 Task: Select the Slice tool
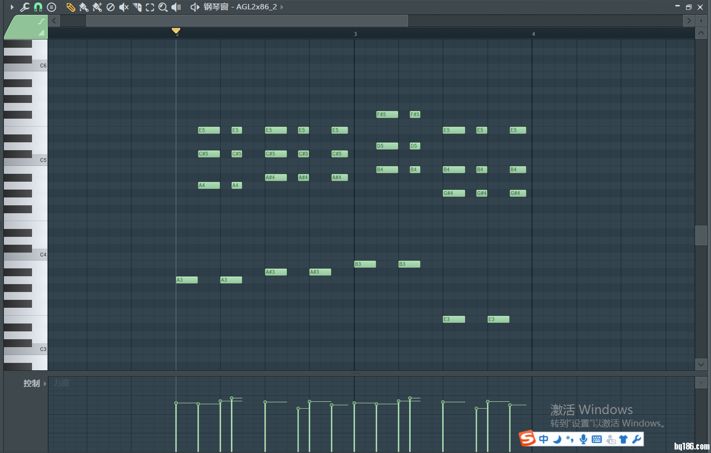137,7
